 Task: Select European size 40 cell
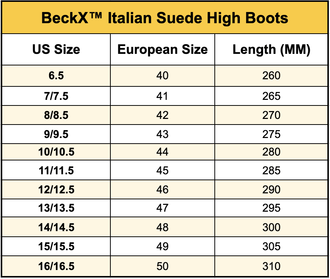[x=162, y=76]
